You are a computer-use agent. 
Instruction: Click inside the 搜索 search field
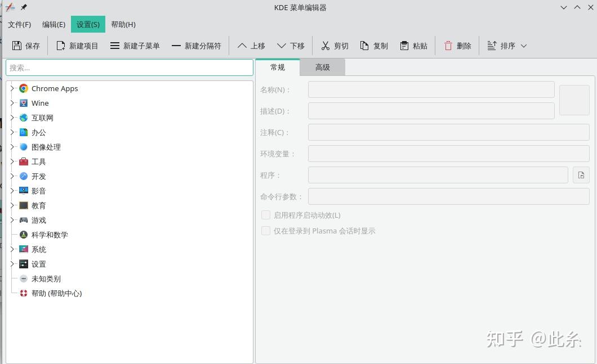pos(129,67)
